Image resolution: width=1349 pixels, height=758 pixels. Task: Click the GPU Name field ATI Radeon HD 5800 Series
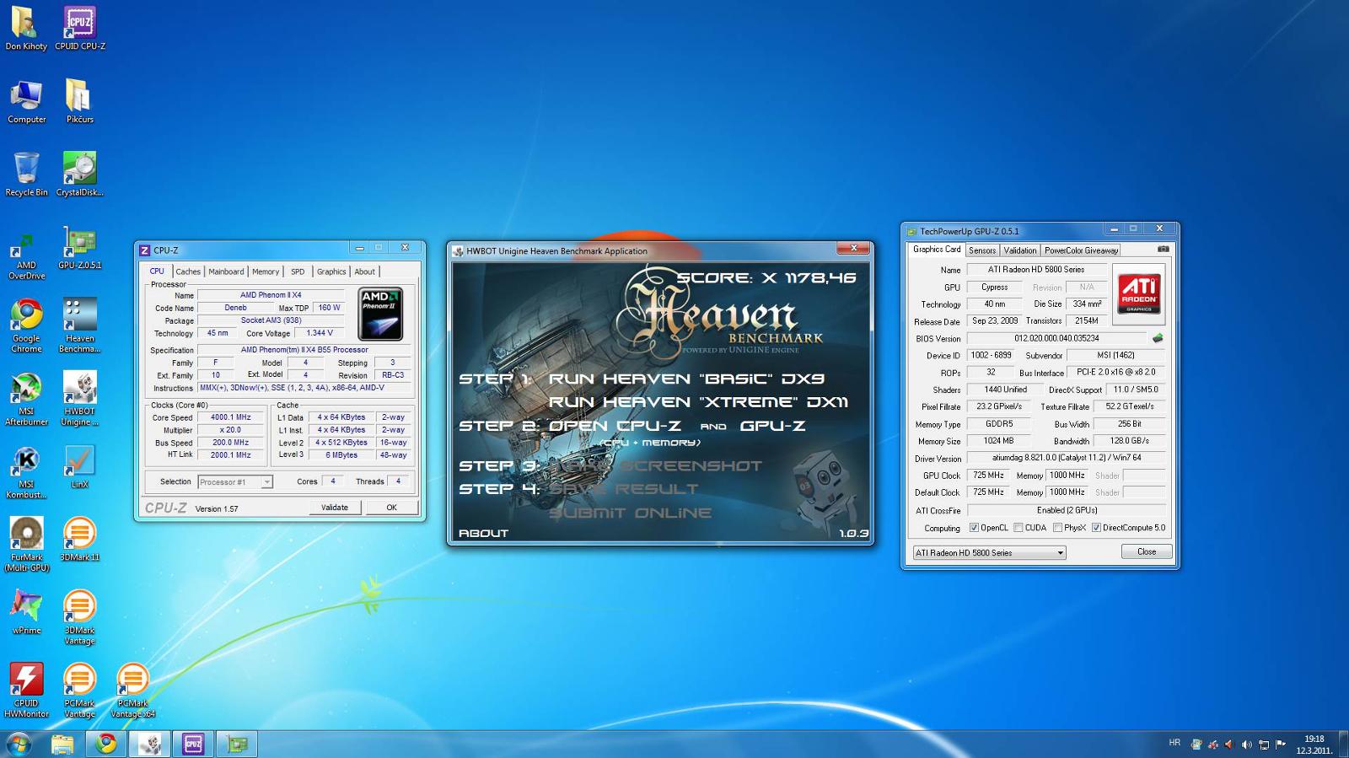click(1036, 270)
